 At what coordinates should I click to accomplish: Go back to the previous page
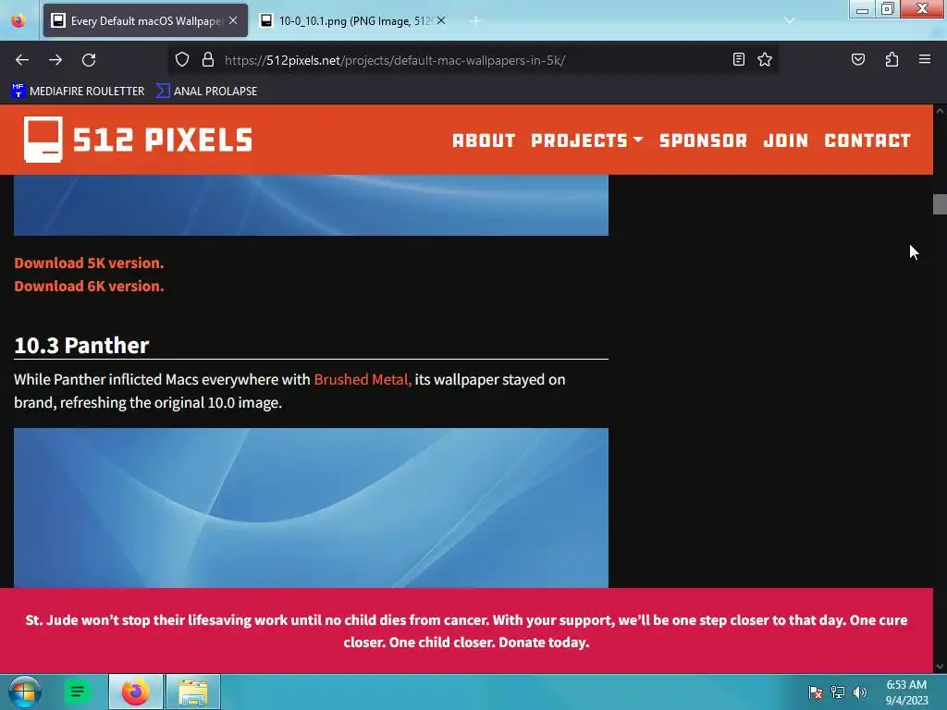point(22,60)
